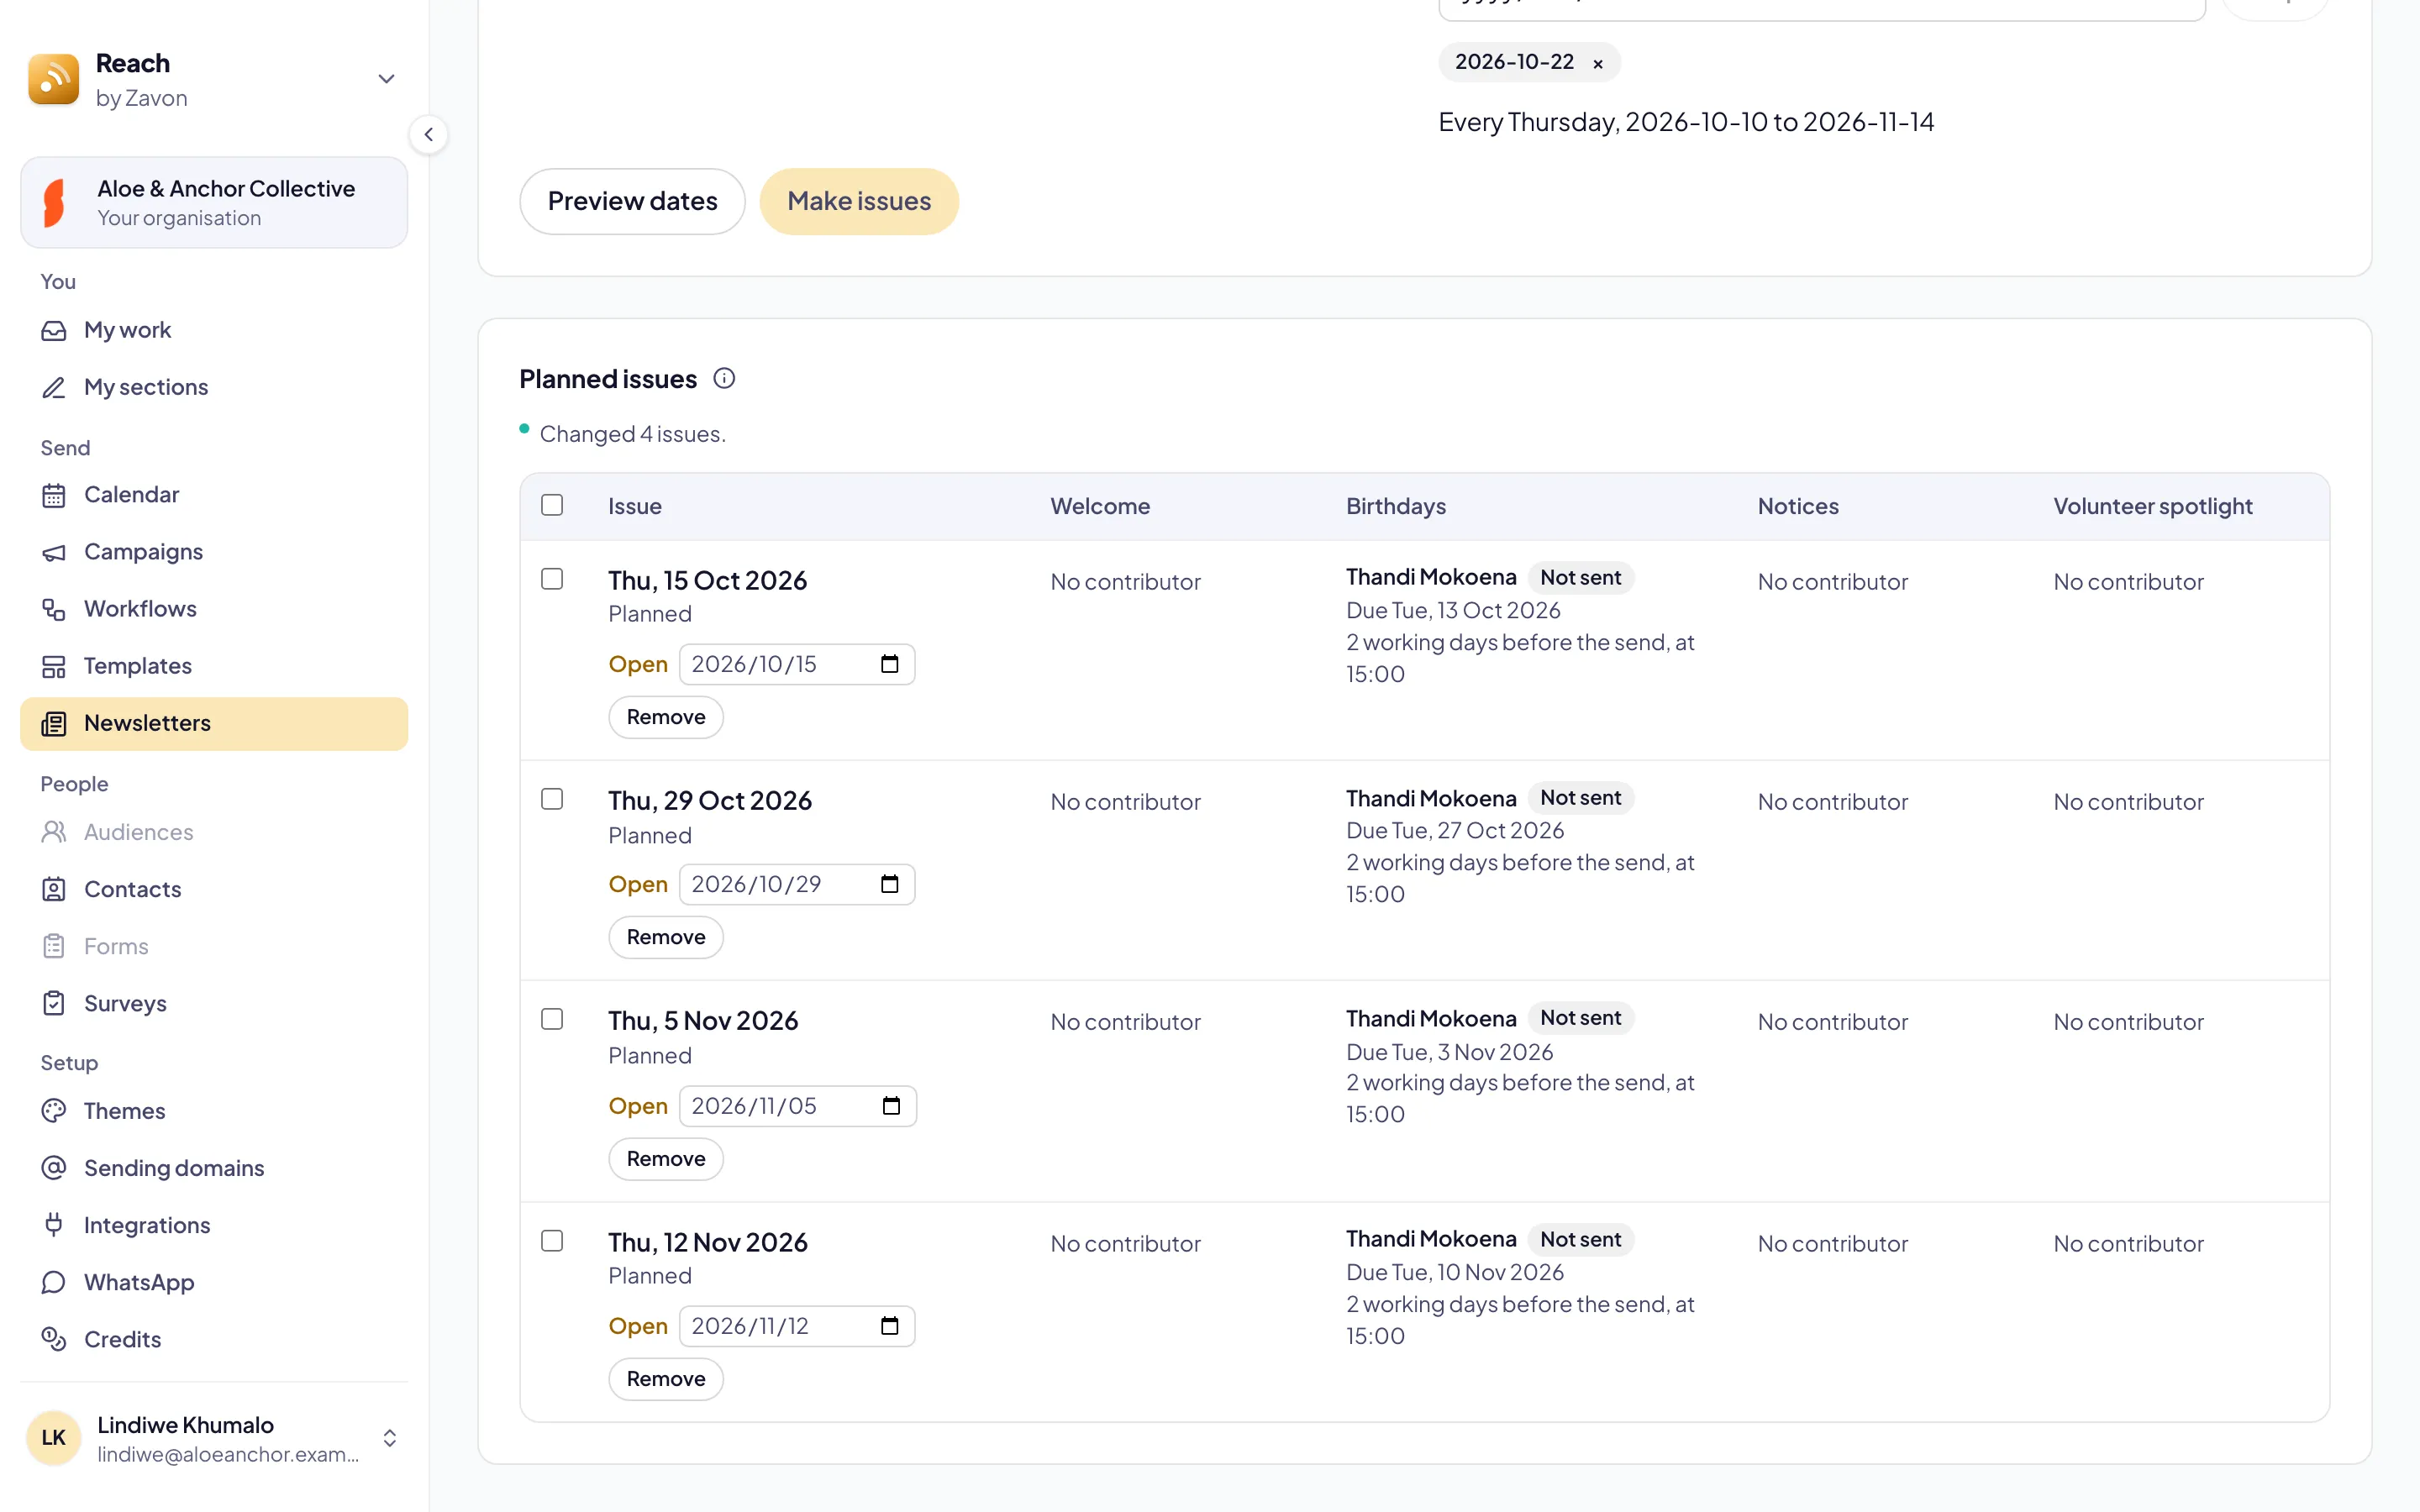Check the Thu, 29 Oct 2026 issue

point(552,799)
